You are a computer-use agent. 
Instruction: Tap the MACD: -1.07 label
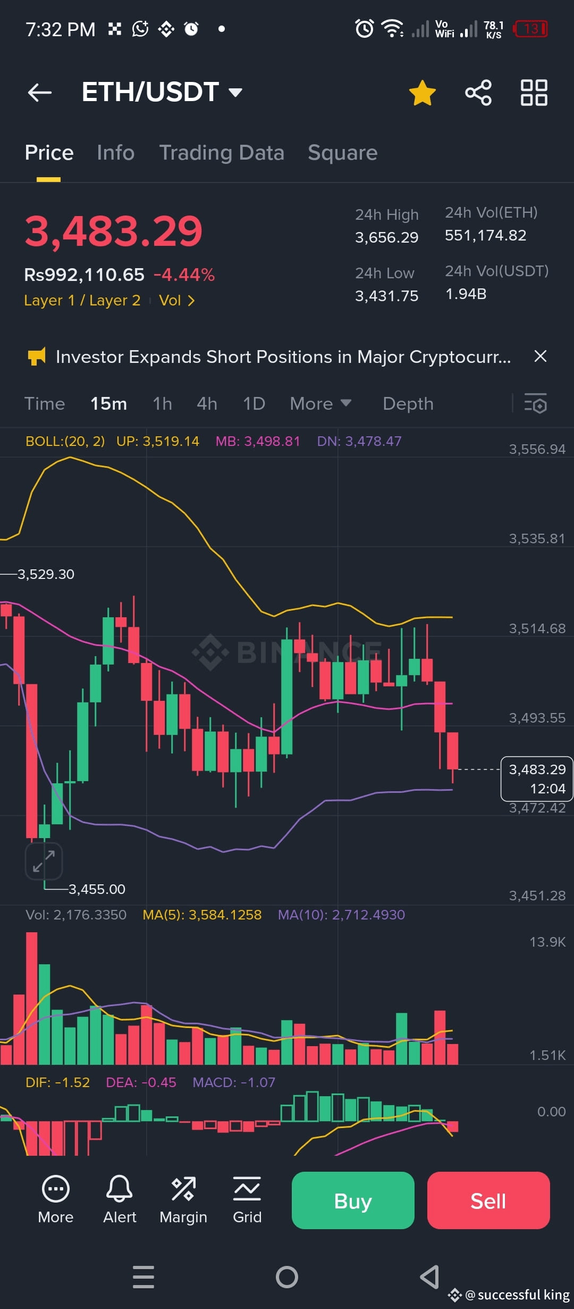point(234,1082)
